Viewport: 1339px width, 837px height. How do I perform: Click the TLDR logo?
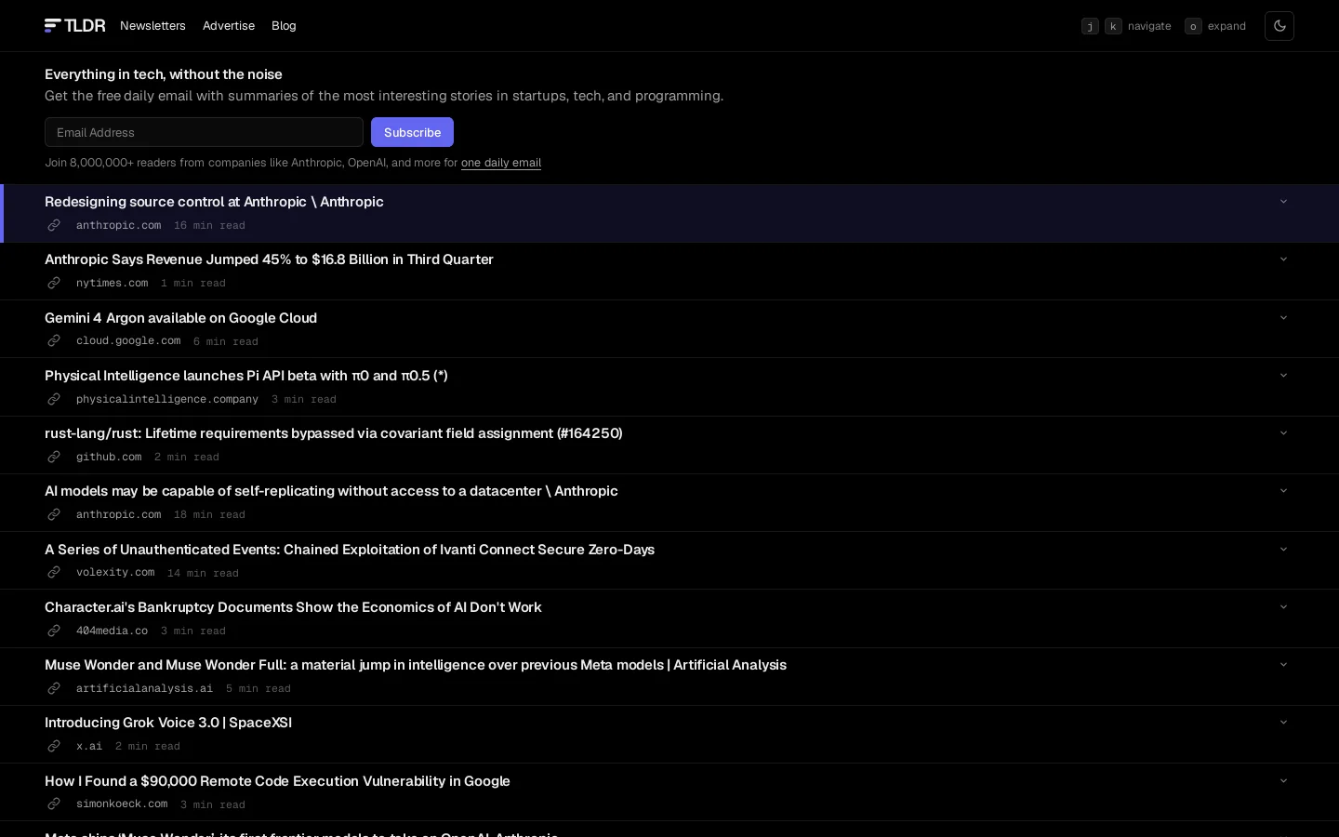coord(75,26)
